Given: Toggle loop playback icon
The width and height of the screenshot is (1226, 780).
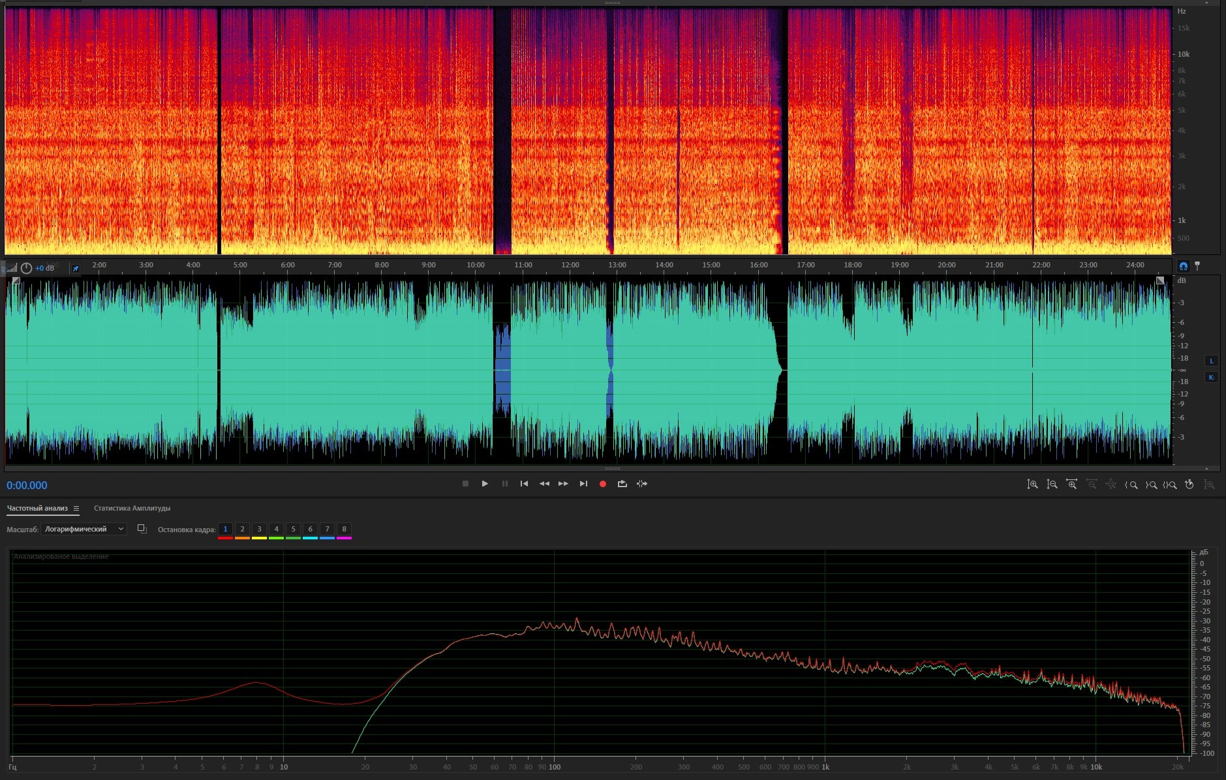Looking at the screenshot, I should [622, 484].
